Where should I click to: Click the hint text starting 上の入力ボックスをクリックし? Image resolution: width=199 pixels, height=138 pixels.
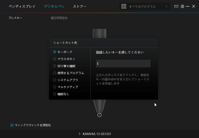123,79
